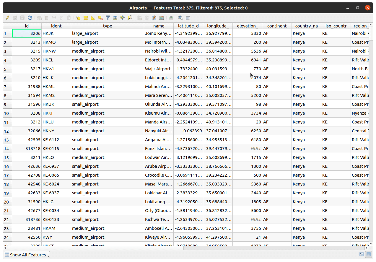Viewport: 376px width, 262px height.
Task: Select row 12 via its row header
Action: point(7,131)
